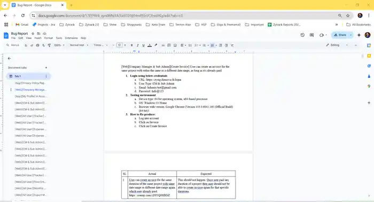
Task: Insert a link from the toolbar
Action: pos(163,45)
